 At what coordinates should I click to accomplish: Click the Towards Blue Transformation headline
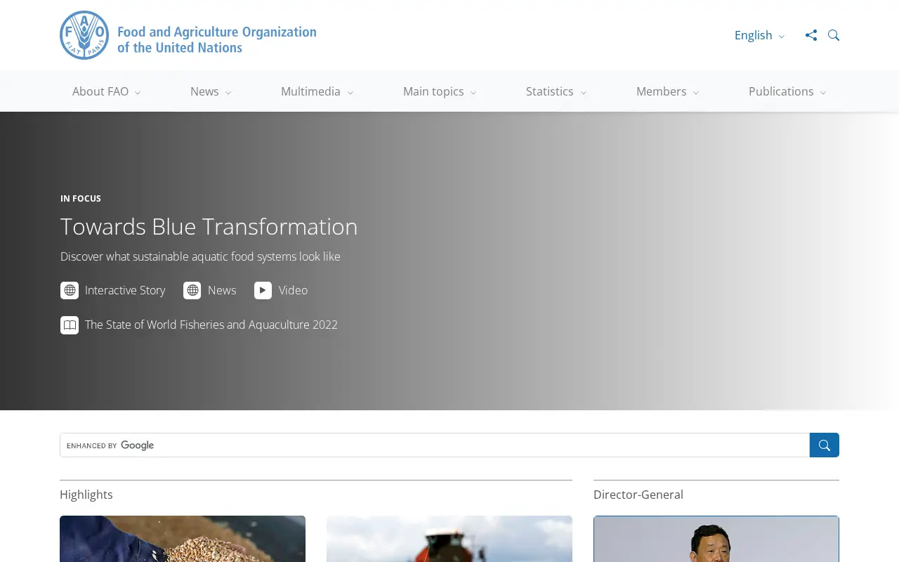pyautogui.click(x=209, y=226)
